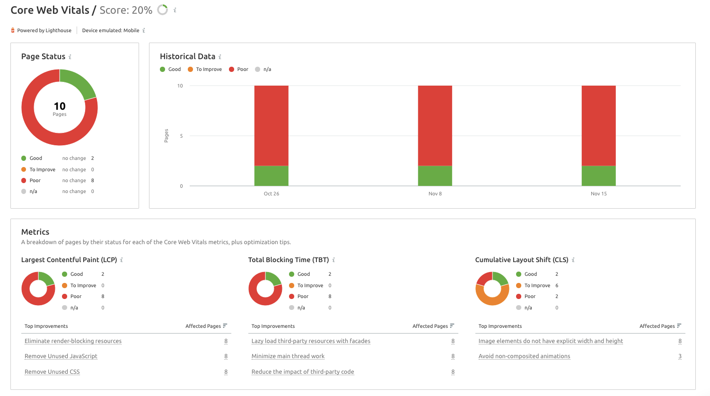This screenshot has height=396, width=710.
Task: Click the Lighthouse logo icon
Action: click(12, 30)
